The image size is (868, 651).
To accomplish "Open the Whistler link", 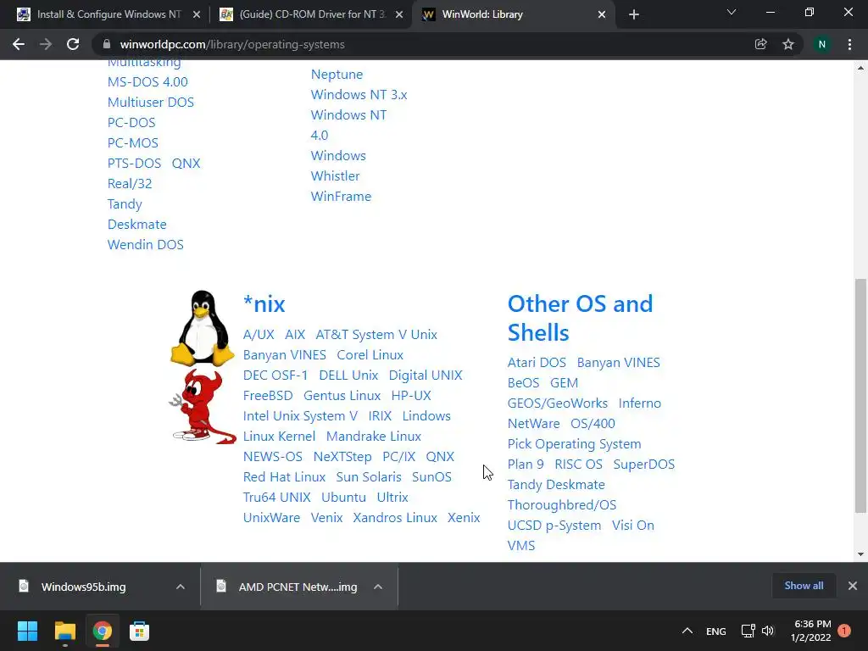I will point(335,176).
